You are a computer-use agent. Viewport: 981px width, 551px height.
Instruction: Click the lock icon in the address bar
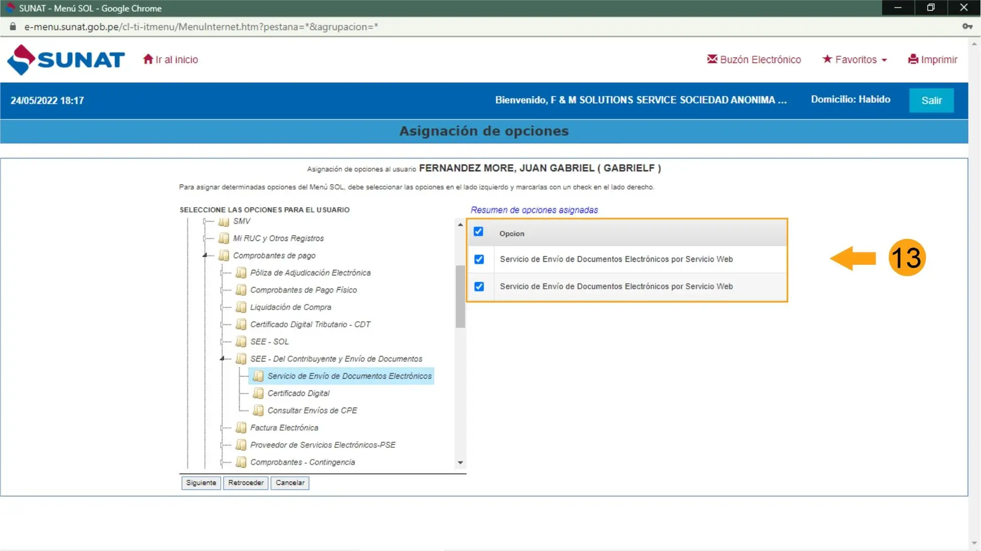click(13, 27)
